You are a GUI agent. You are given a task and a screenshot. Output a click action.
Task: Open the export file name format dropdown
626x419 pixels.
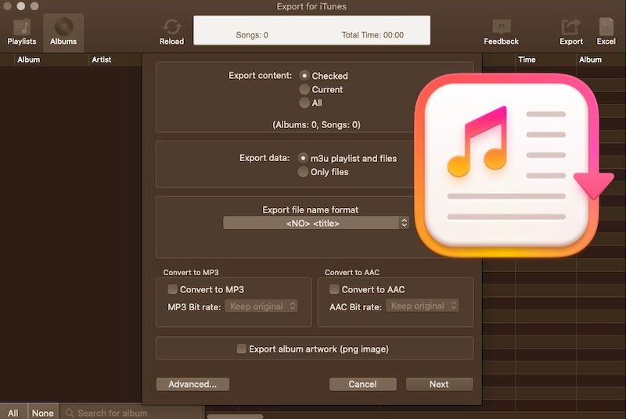pos(316,223)
